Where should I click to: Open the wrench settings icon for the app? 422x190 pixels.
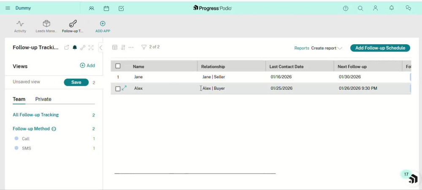(83, 48)
